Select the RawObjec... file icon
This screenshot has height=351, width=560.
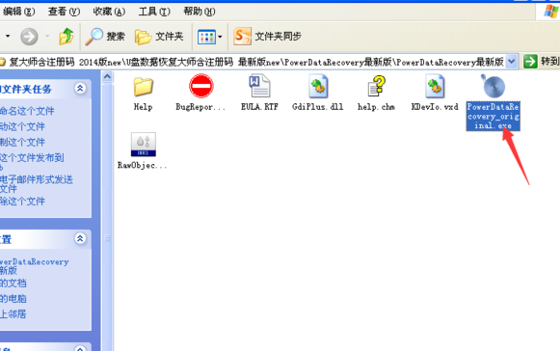[144, 145]
